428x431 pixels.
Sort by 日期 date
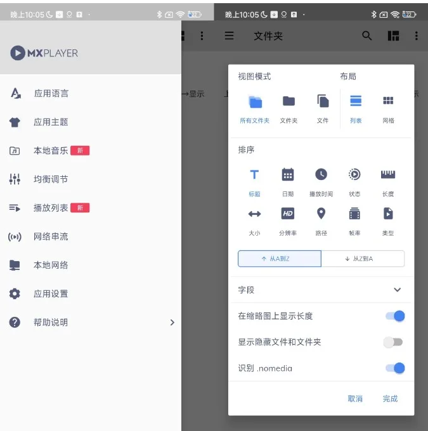point(288,183)
